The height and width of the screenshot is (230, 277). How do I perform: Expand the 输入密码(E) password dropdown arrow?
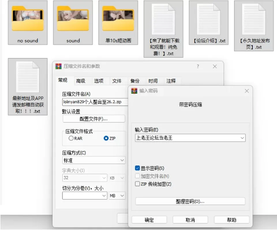coord(242,138)
